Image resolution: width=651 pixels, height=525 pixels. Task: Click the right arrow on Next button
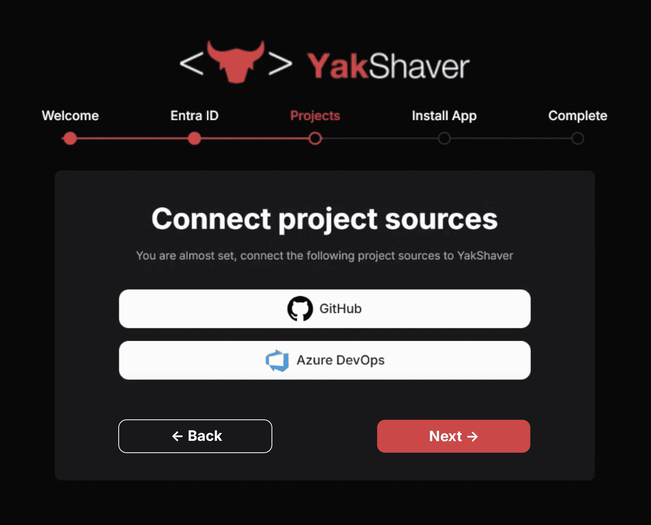[x=472, y=436]
